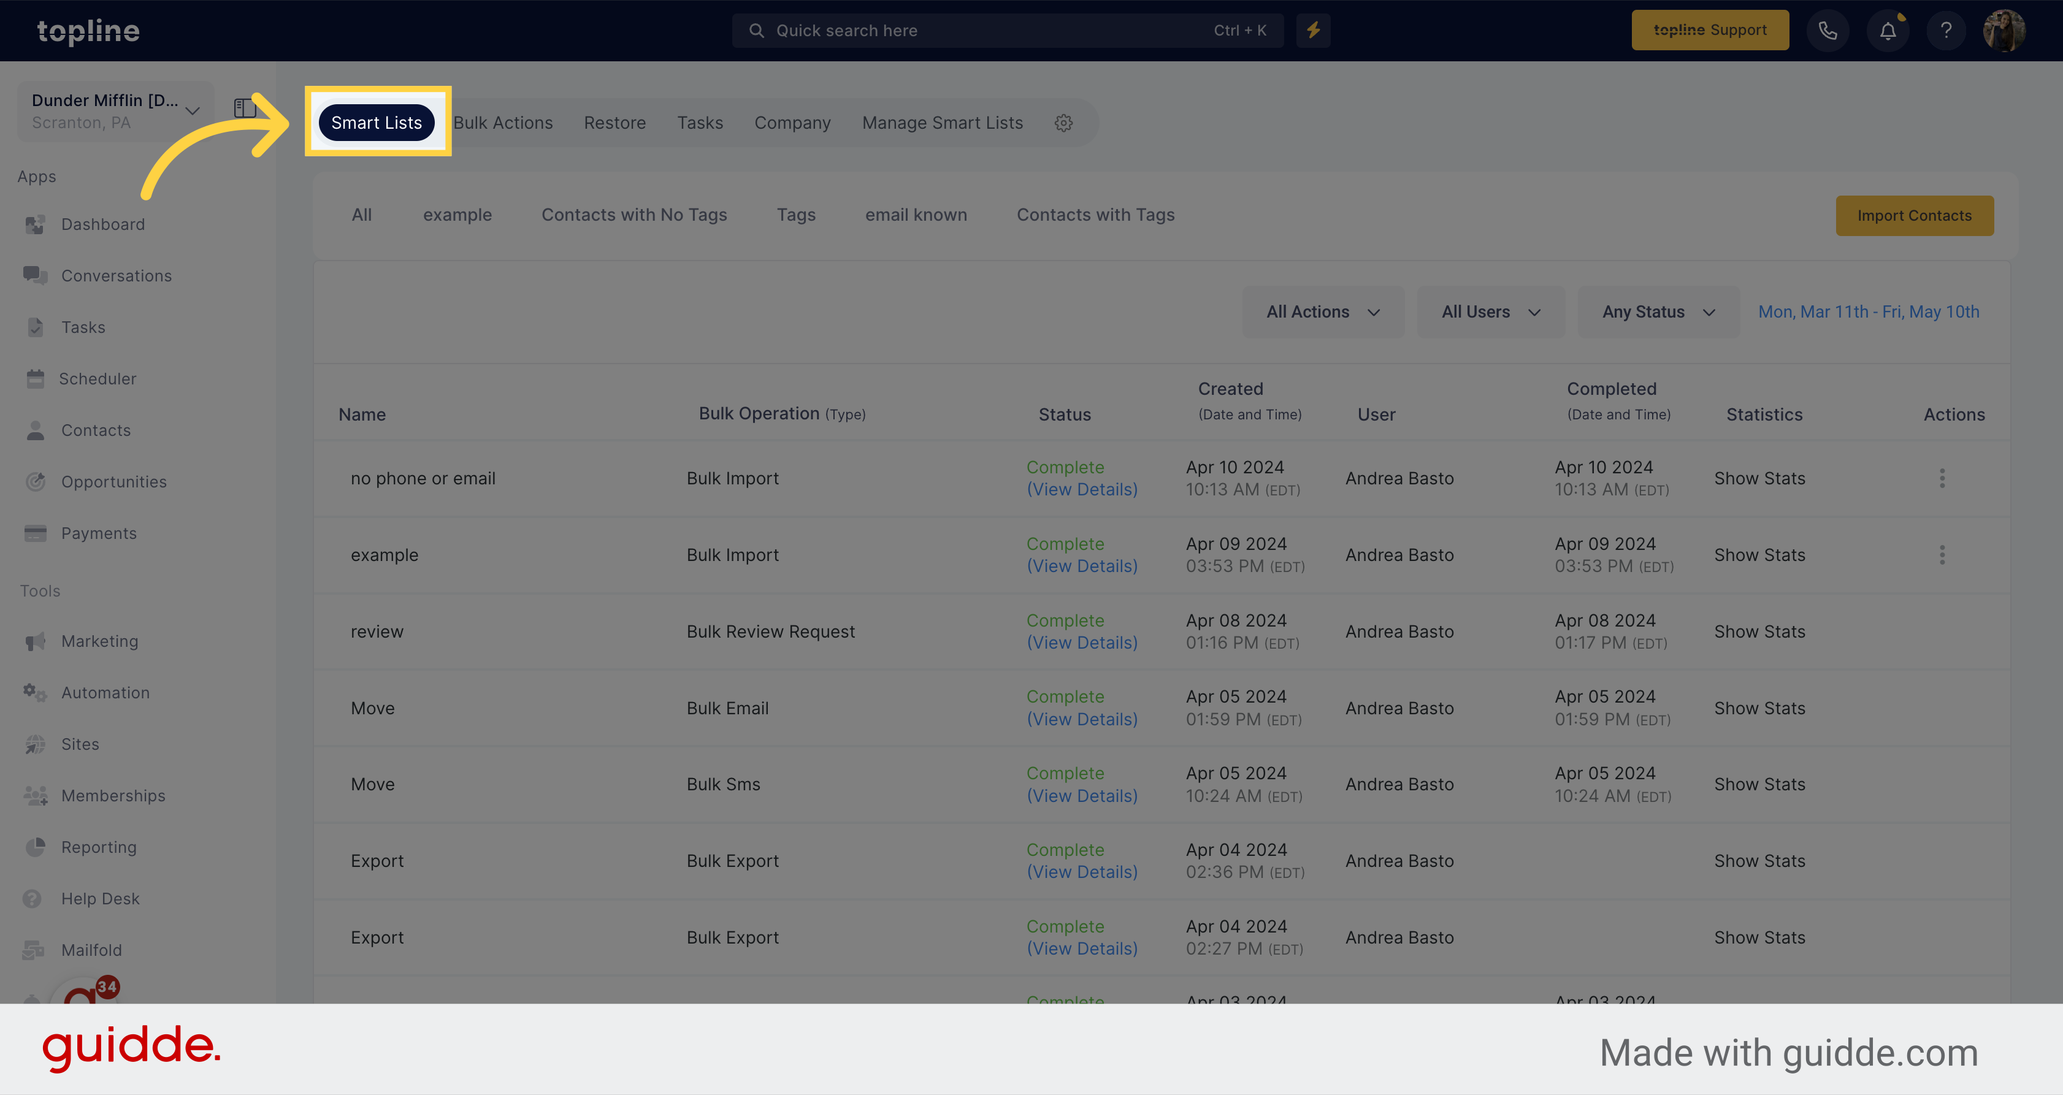
Task: Expand the Any Status filter dropdown
Action: click(1656, 311)
